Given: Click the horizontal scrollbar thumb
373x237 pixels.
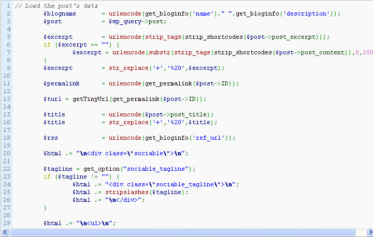Looking at the screenshot, I should (x=182, y=232).
